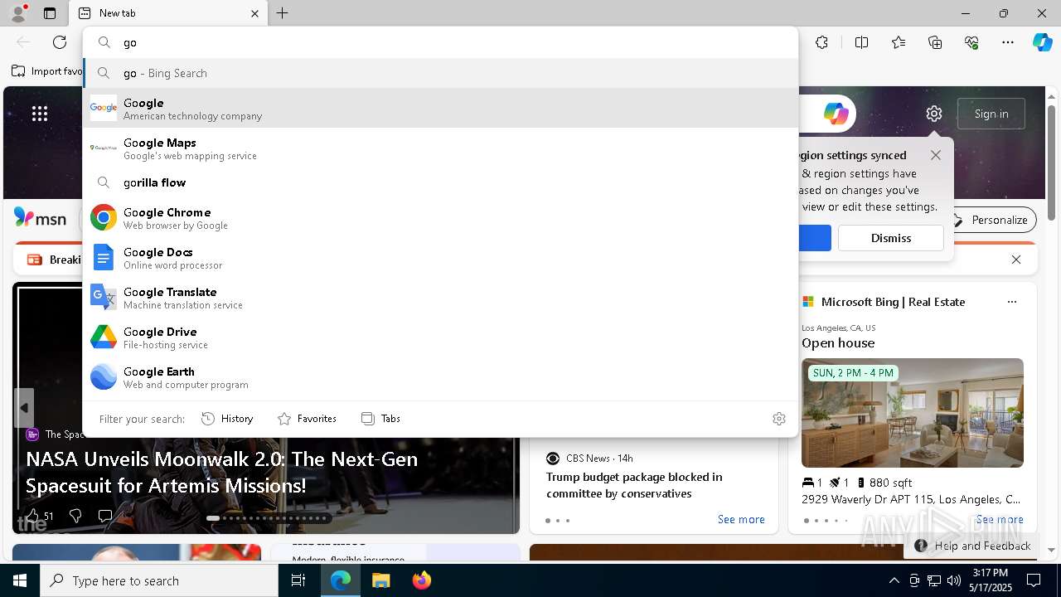Viewport: 1061px width, 597px height.
Task: Click the taskbar search box
Action: tap(159, 580)
